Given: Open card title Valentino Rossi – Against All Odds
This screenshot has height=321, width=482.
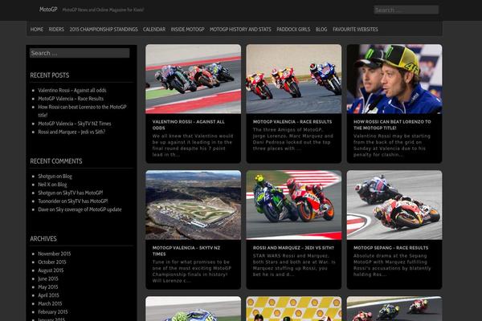Looking at the screenshot, I should [x=189, y=124].
